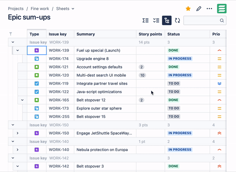
Task: Collapse the WORK-165 Belt stopover 12 row
Action: tap(22, 100)
